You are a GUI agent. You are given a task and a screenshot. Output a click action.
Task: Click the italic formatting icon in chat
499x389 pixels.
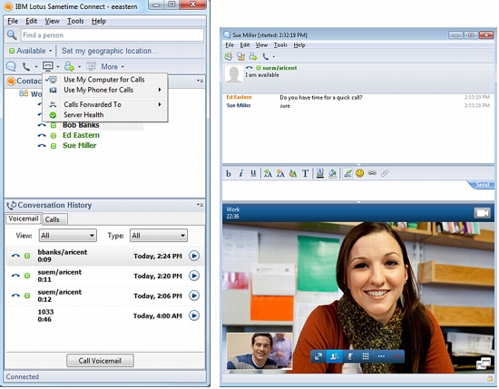click(241, 173)
